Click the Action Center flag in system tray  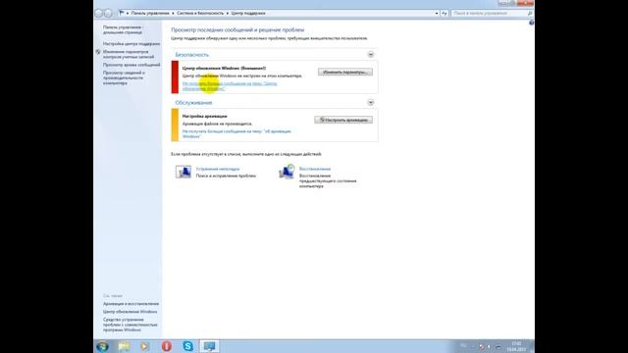tap(482, 347)
